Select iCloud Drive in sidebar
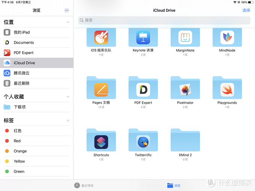Screen dimensions: 255x191 [x=37, y=63]
